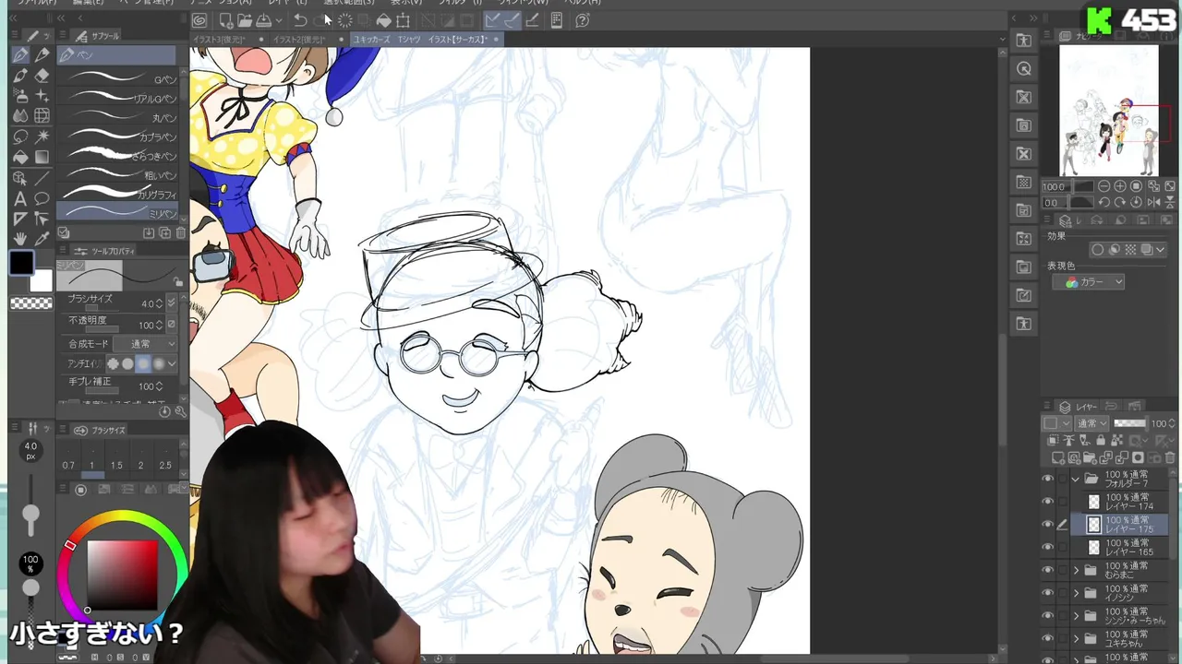
Task: Toggle visibility of the むらまこ folder
Action: tap(1047, 570)
